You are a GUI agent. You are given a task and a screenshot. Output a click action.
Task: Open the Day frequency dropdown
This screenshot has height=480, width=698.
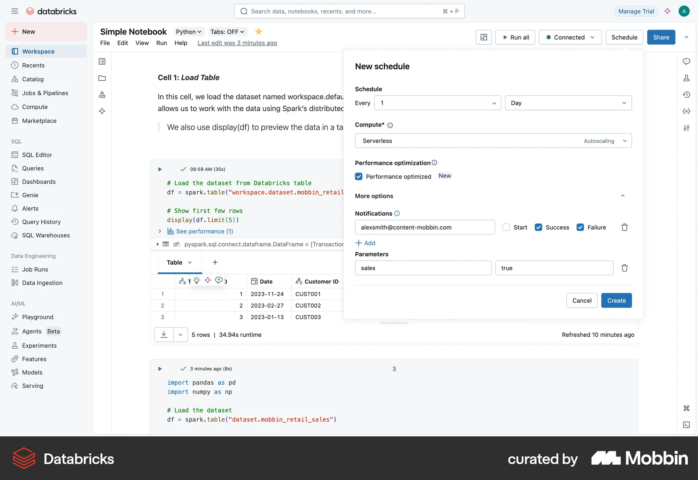click(x=568, y=103)
